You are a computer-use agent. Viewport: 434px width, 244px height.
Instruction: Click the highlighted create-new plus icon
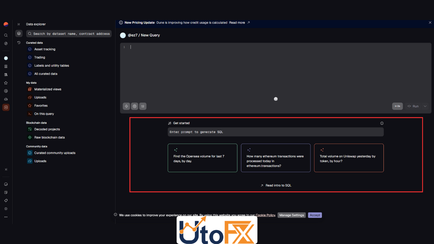point(6,107)
